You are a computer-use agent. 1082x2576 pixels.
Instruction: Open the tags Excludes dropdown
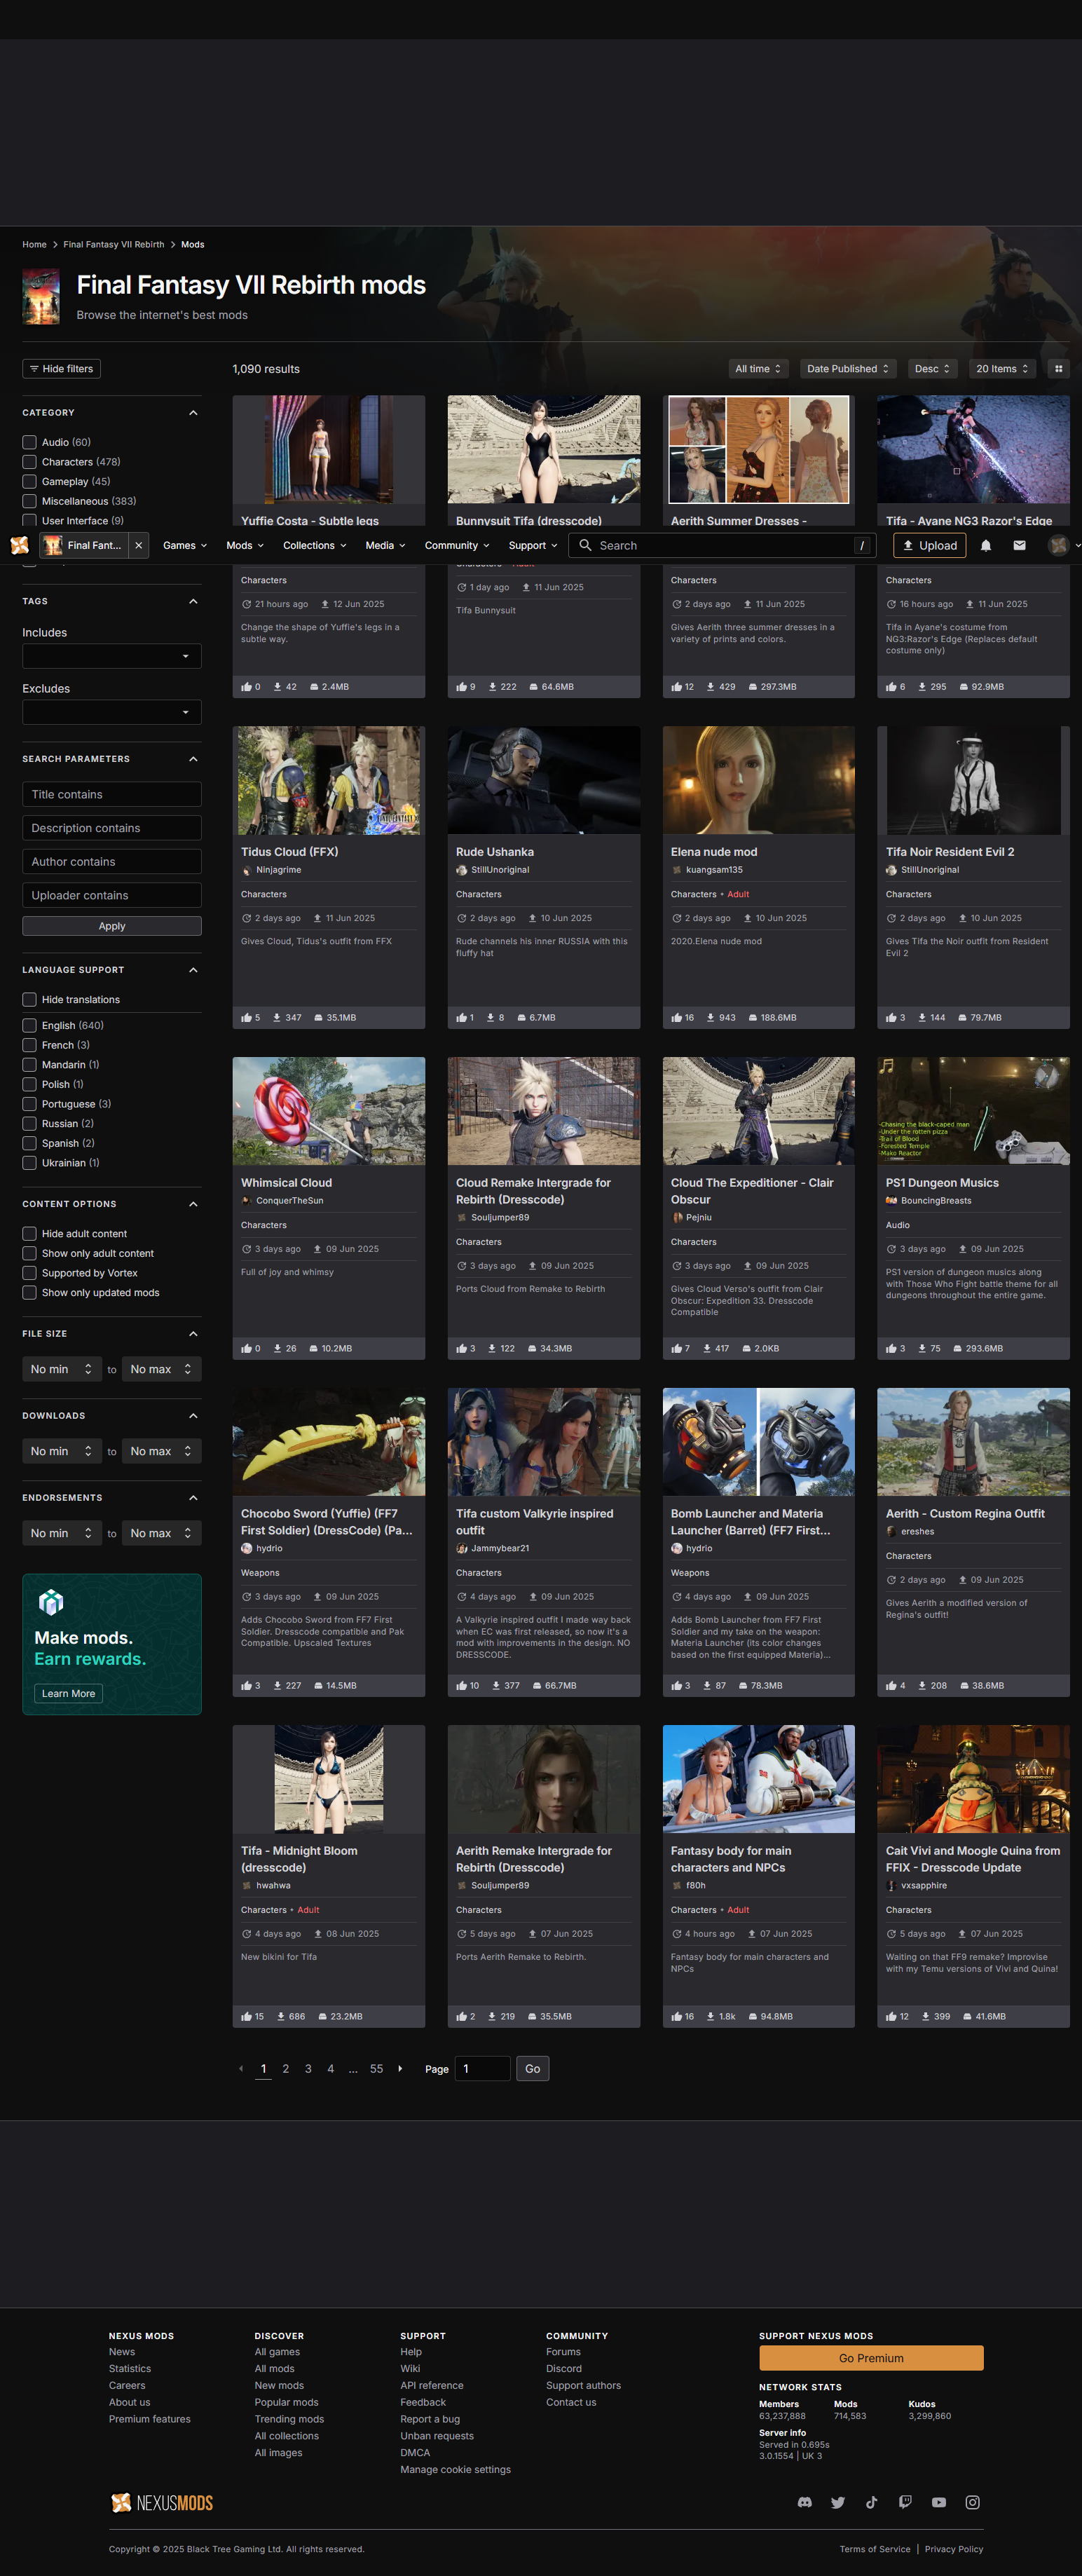[112, 712]
